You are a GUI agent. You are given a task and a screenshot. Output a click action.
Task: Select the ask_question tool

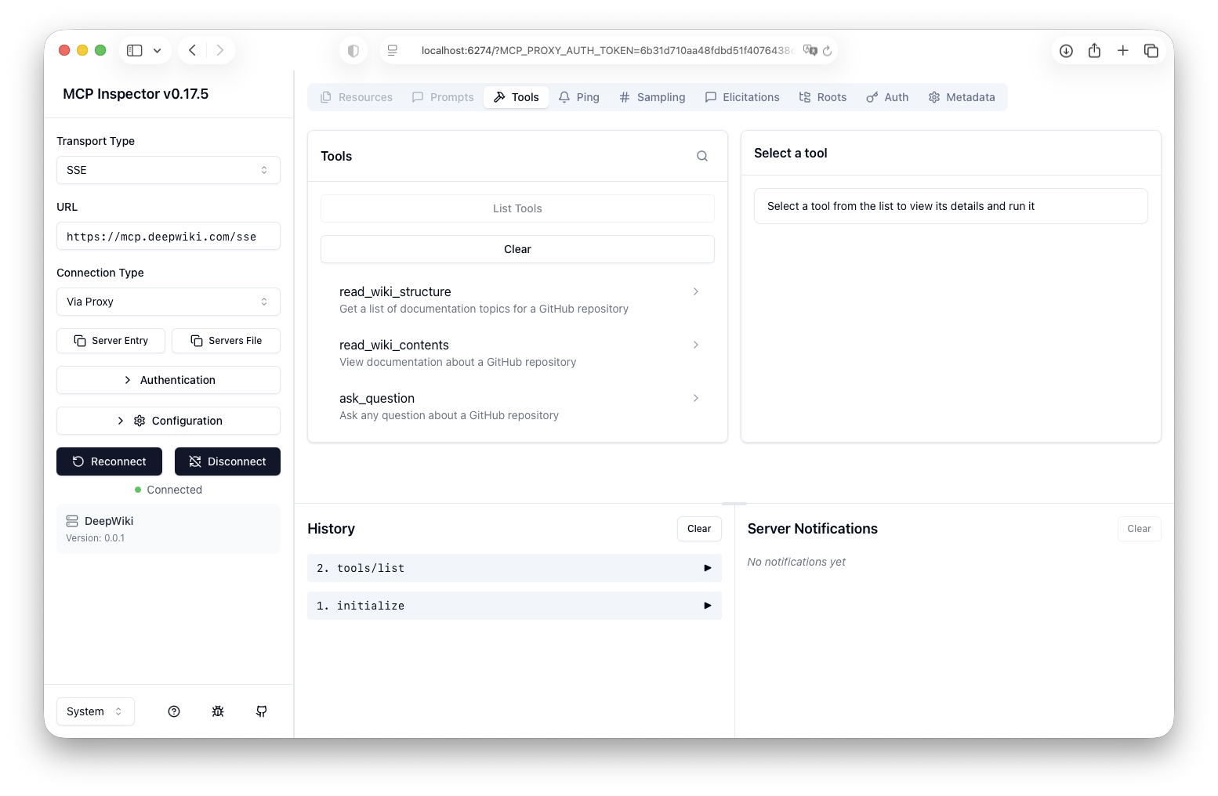pyautogui.click(x=517, y=406)
